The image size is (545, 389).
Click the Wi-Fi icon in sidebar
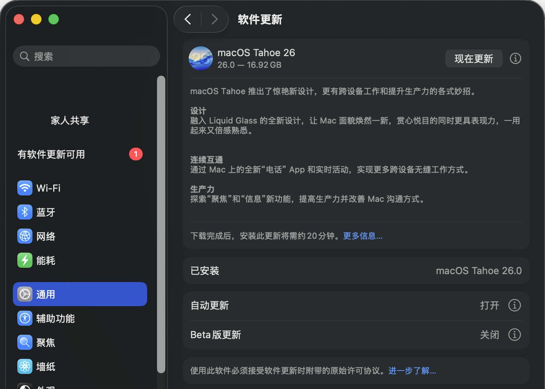coord(25,188)
